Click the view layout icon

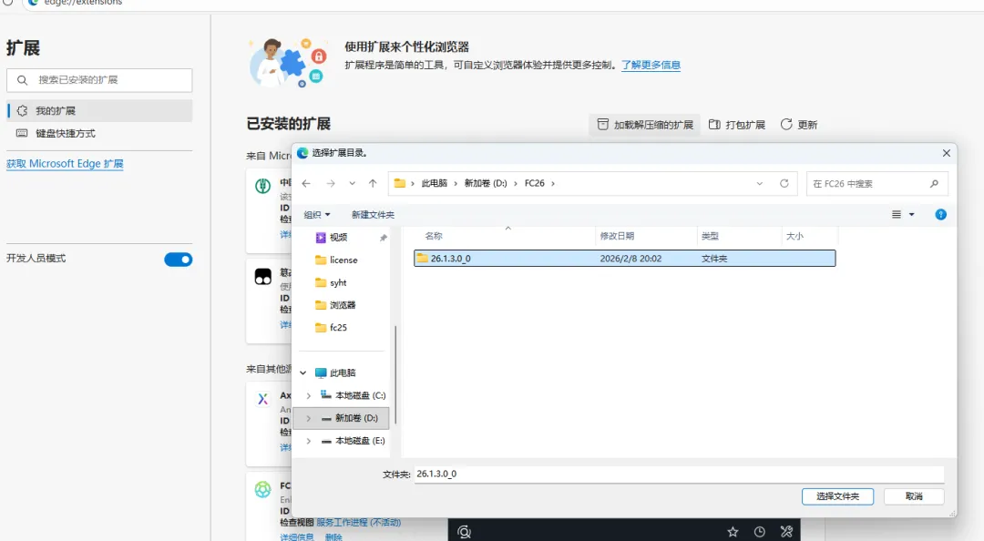point(897,215)
